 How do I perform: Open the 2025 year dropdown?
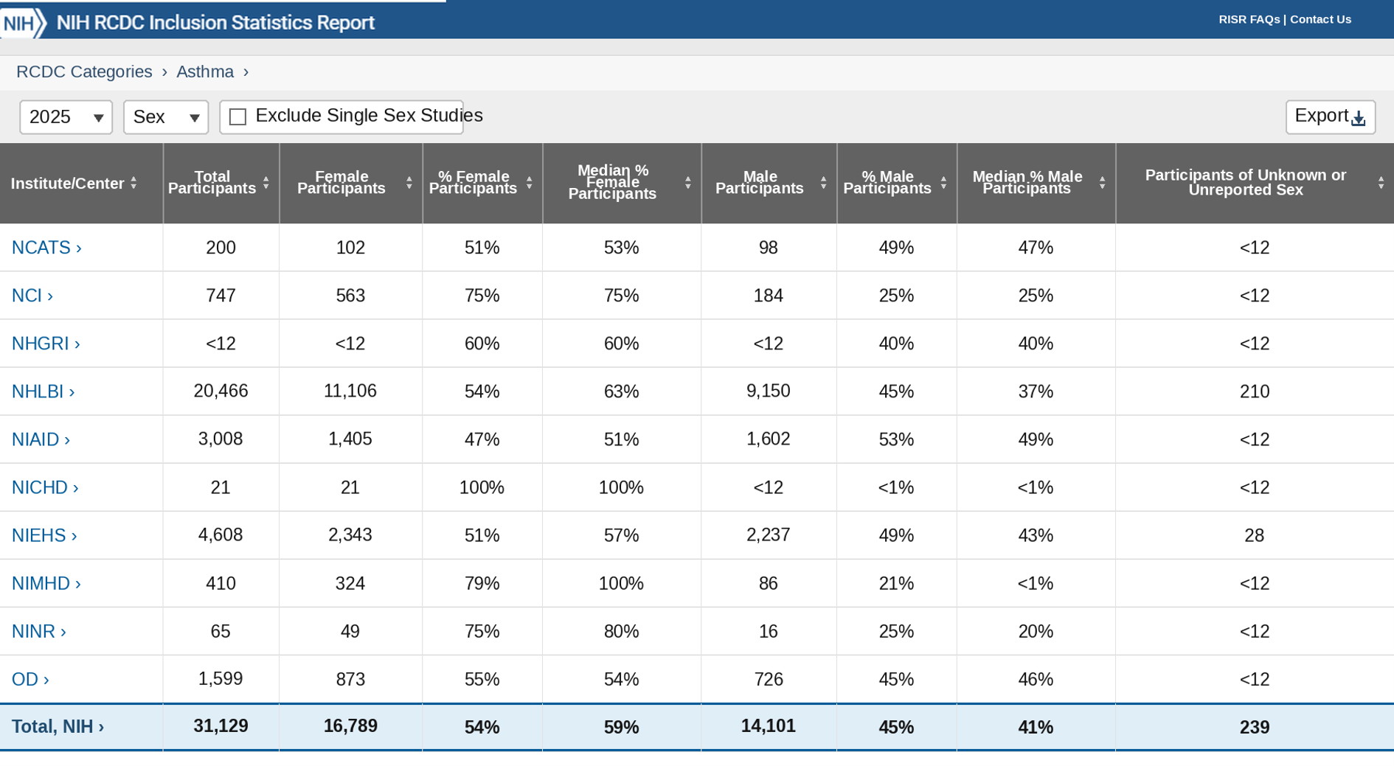coord(66,116)
